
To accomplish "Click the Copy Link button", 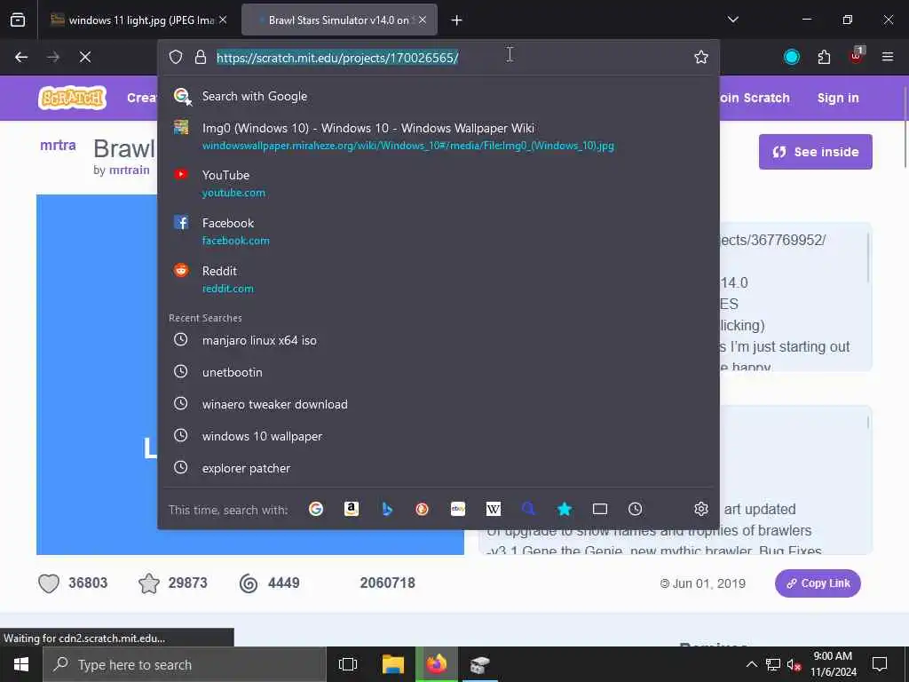I will [818, 583].
